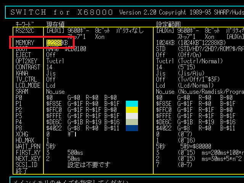The image size is (244, 183).
Task: Click the CONTRAST current value 14
Action: pos(49,67)
